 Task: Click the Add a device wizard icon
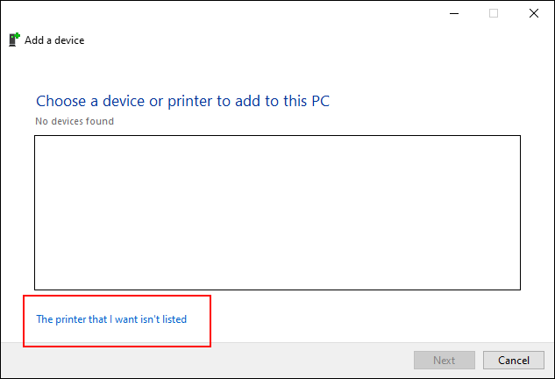coord(14,39)
